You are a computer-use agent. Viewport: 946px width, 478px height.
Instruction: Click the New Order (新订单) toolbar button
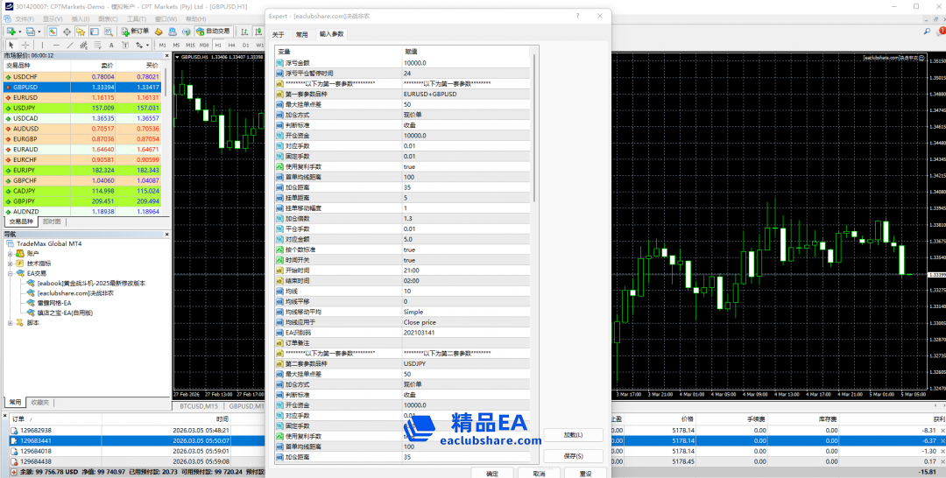pyautogui.click(x=133, y=32)
